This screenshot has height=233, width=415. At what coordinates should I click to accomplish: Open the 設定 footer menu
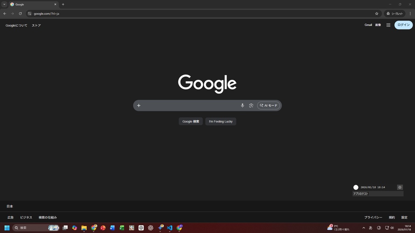click(x=404, y=217)
